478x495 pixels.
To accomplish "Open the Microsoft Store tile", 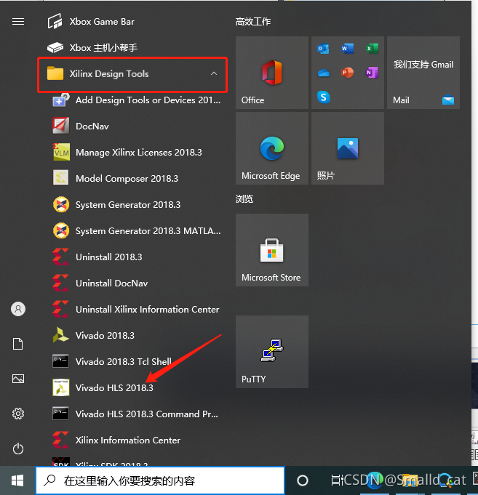I will 272,250.
